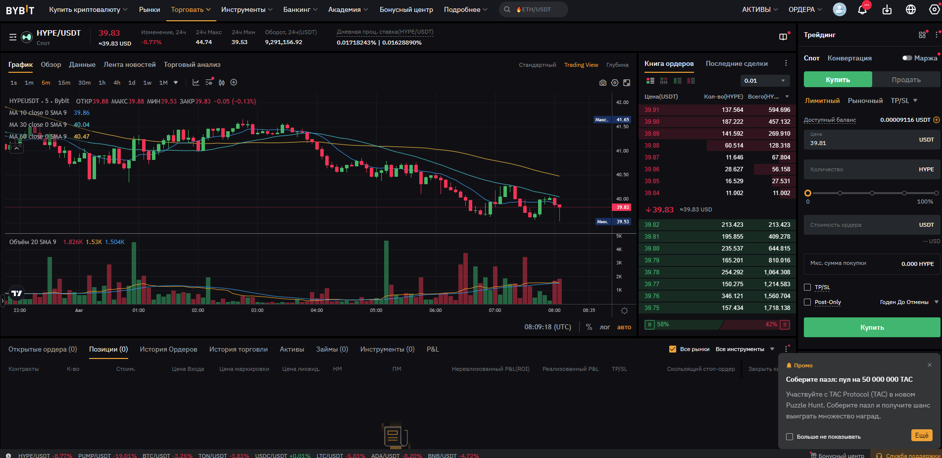The width and height of the screenshot is (942, 458).
Task: Switch to the Последние сделки tab
Action: (737, 63)
